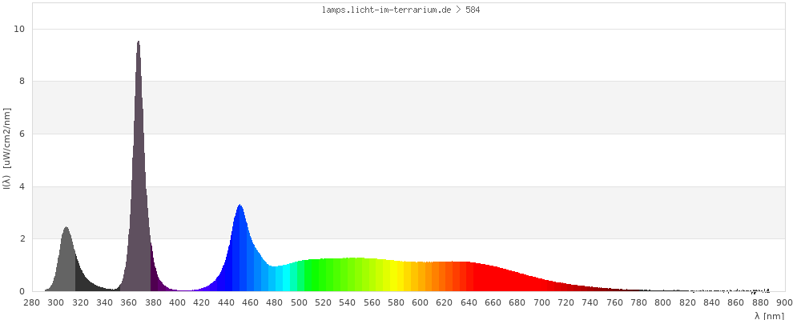Click the "400" x-axis tick label
Screen dimensions: 801x320
(178, 302)
